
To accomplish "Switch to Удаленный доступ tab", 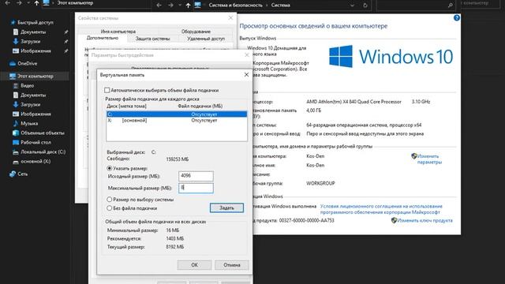I will click(206, 39).
